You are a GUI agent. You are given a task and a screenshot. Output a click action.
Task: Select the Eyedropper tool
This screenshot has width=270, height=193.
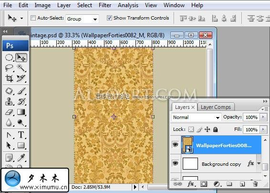pos(21,158)
